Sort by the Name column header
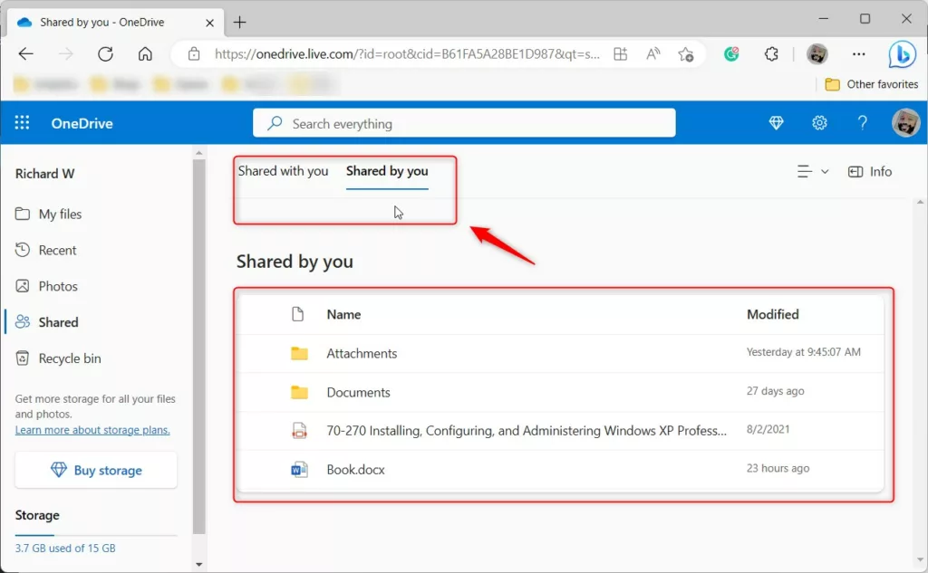 click(x=343, y=315)
